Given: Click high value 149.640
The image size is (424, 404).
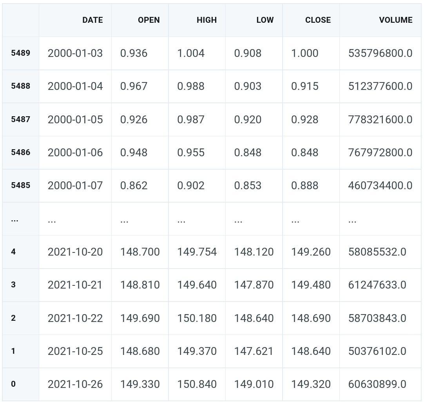Looking at the screenshot, I should [197, 285].
